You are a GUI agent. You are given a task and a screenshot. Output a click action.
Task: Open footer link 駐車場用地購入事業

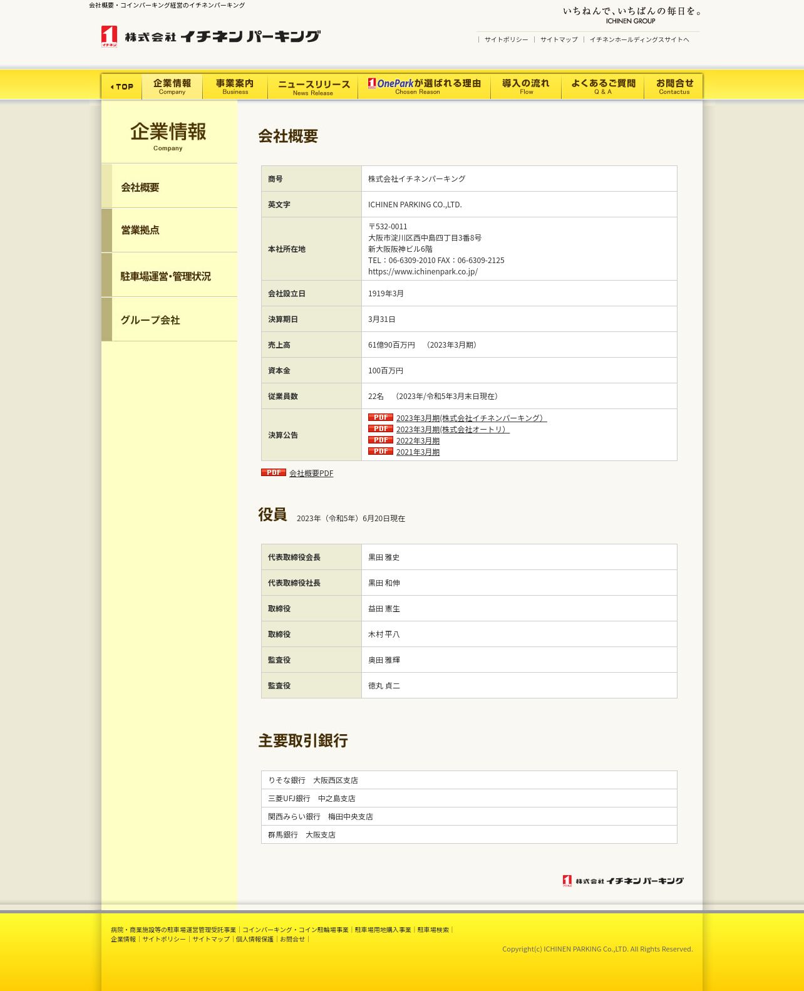pyautogui.click(x=383, y=930)
